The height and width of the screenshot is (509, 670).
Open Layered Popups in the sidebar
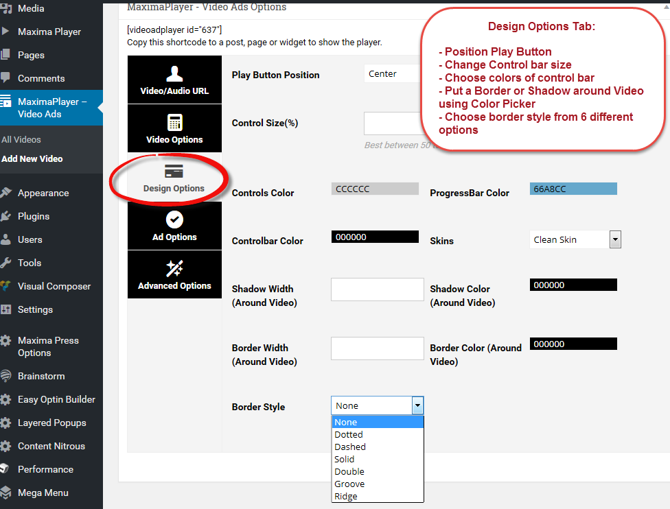point(52,423)
